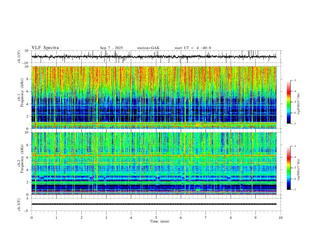Click the "ch.1(V)" waveform axis label
The height and width of the screenshot is (244, 316).
pos(20,57)
